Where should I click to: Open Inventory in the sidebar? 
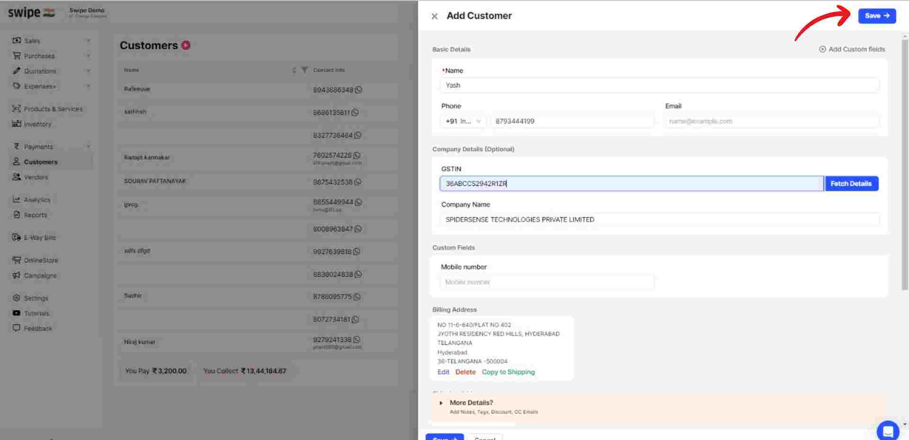pos(37,124)
